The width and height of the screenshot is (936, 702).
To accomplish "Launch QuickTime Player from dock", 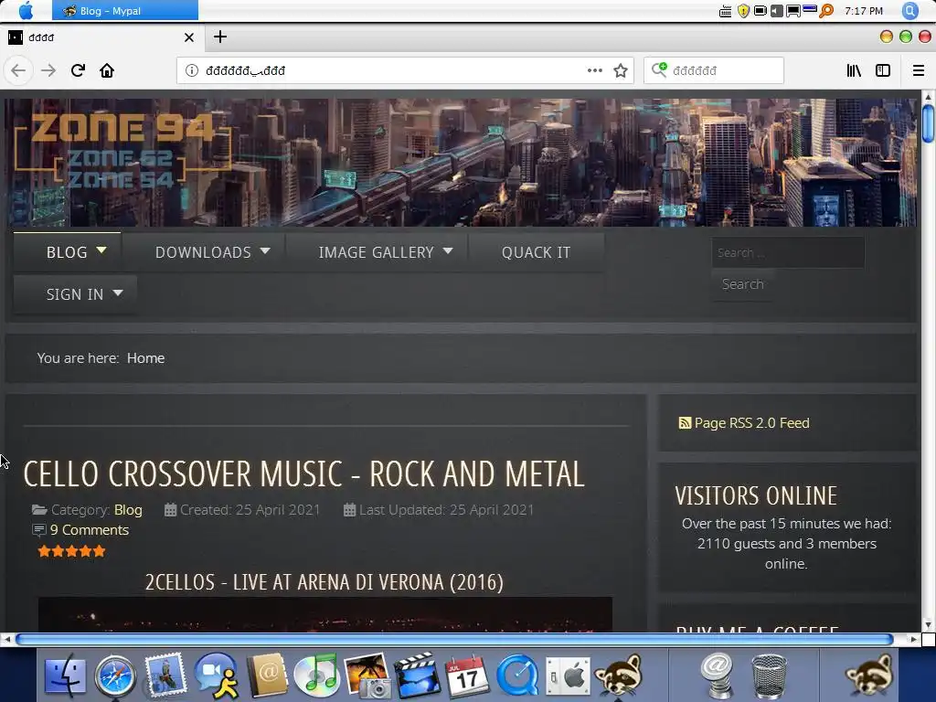I will (x=517, y=675).
